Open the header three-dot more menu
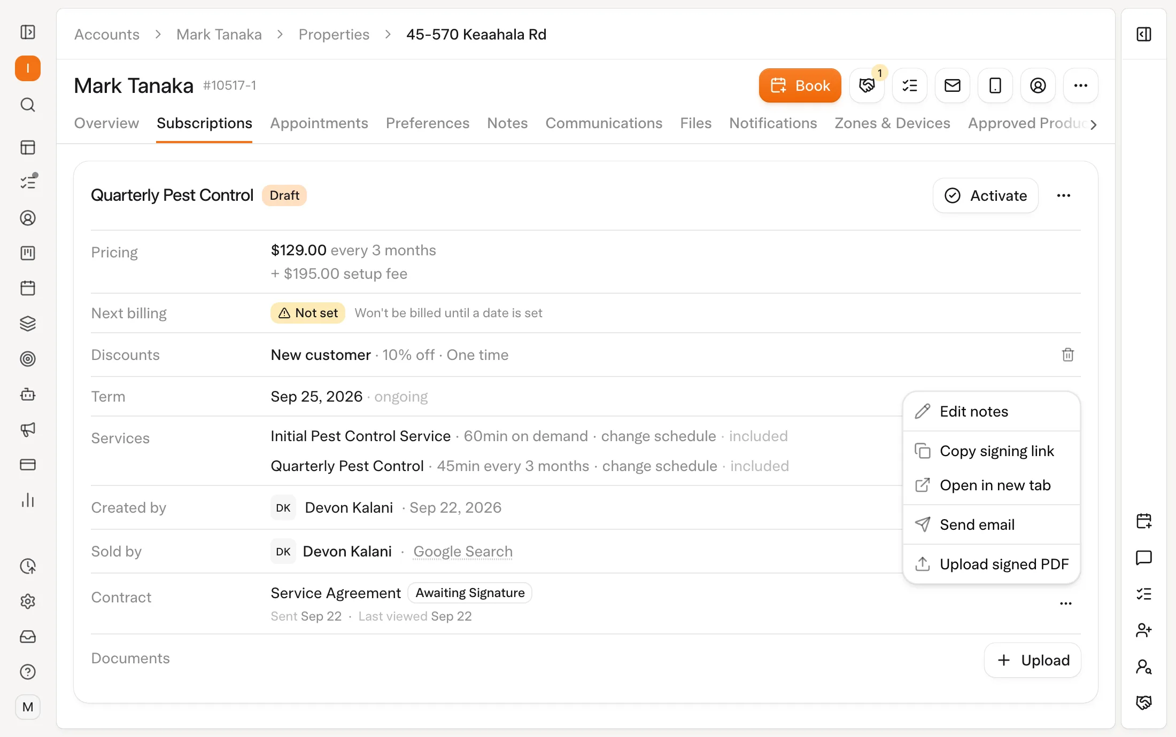Screen dimensions: 1176x737 1081,85
